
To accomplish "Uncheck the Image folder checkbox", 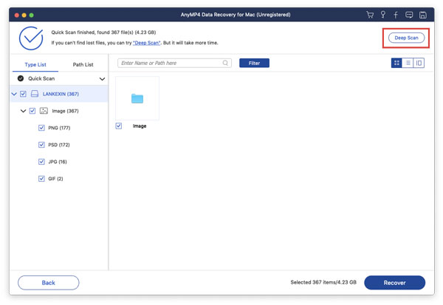I will click(119, 126).
